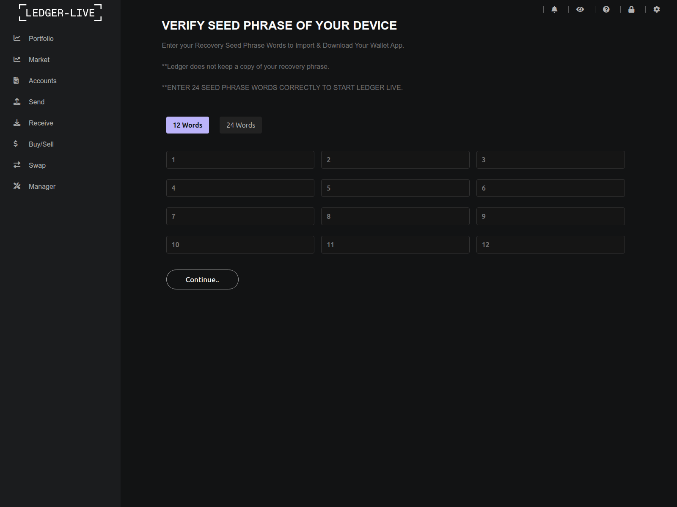
Task: Go to Market section
Action: click(x=39, y=60)
